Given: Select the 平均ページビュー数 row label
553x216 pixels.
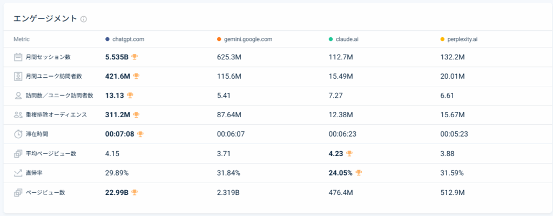Looking at the screenshot, I should tap(51, 153).
